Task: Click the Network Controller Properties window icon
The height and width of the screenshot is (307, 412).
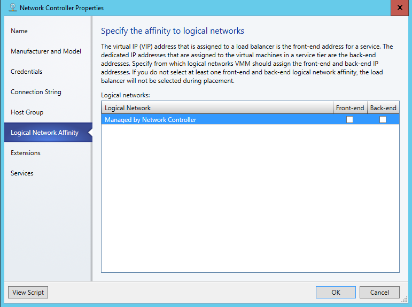Action: point(12,8)
